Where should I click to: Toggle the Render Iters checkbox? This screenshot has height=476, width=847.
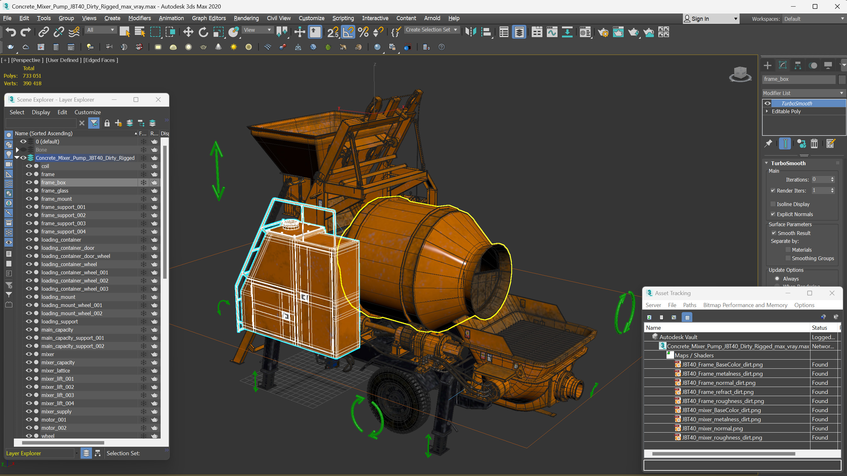tap(773, 191)
